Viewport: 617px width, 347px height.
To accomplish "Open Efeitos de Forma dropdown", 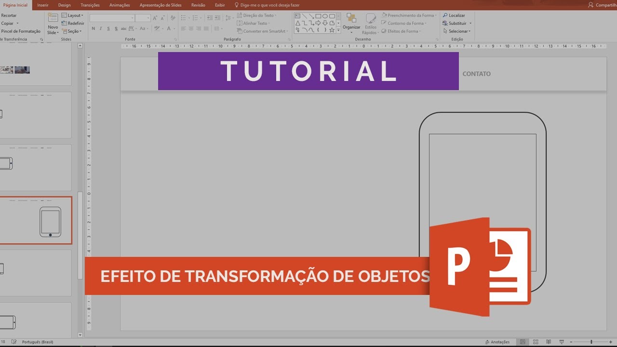I will click(401, 31).
